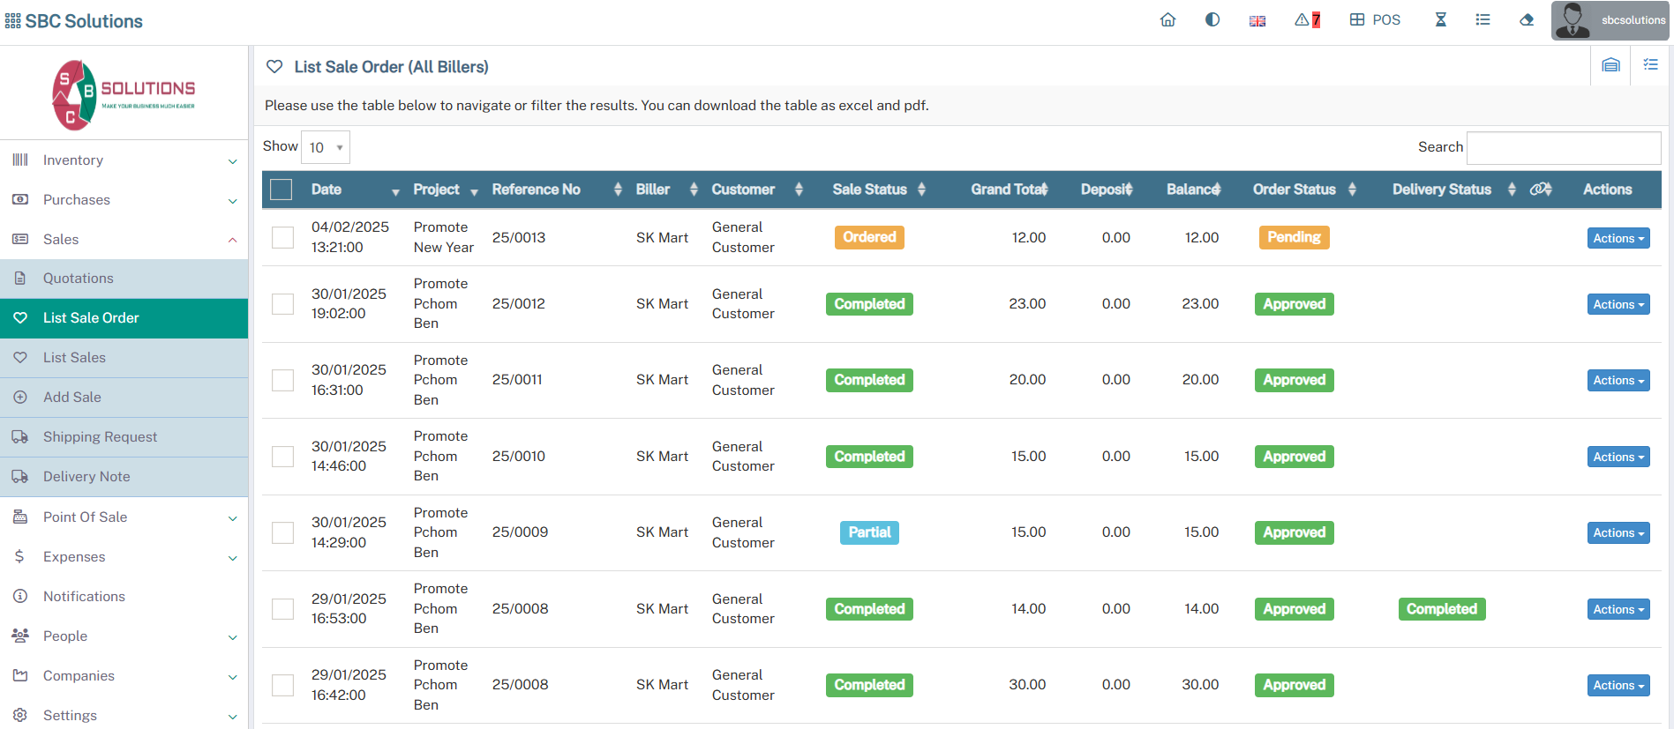Tick the select-all checkbox in table header
The image size is (1674, 729).
(x=282, y=190)
